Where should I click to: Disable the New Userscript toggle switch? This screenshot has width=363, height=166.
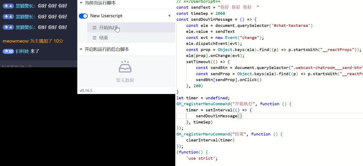83,16
